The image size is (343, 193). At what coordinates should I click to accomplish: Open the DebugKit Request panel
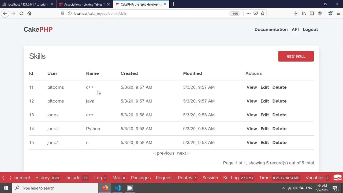(164, 178)
